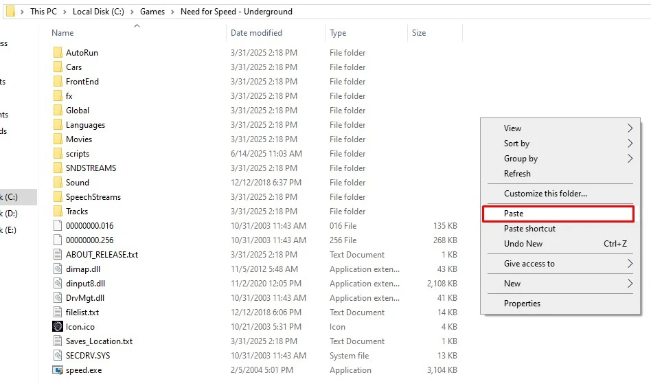This screenshot has width=651, height=386.
Task: Expand the View submenu arrow
Action: tap(630, 128)
